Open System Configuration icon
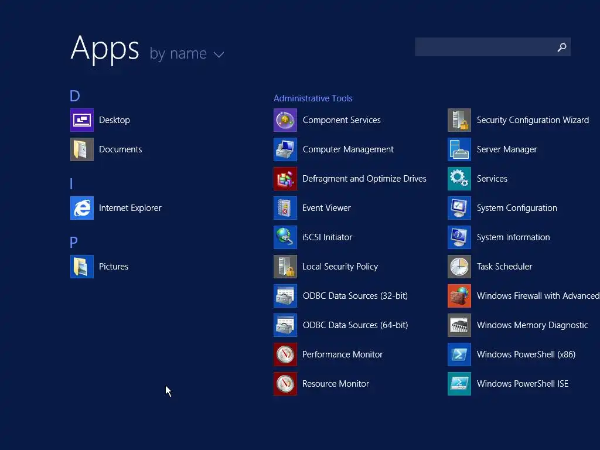The width and height of the screenshot is (600, 450). click(459, 208)
